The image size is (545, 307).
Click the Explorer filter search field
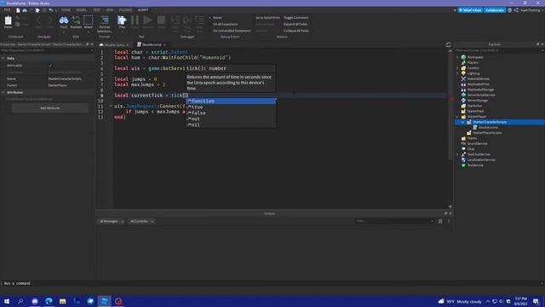(499, 50)
